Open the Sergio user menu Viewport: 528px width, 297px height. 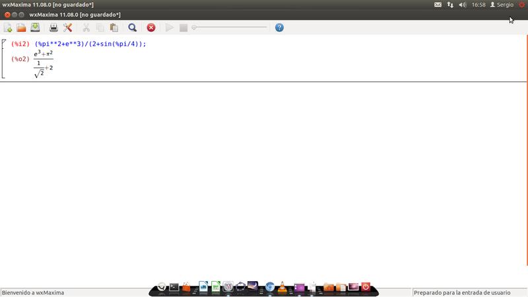[501, 5]
